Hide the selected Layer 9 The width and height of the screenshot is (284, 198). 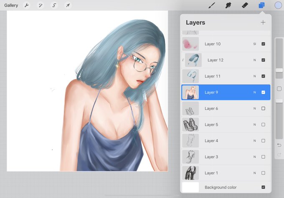point(263,92)
